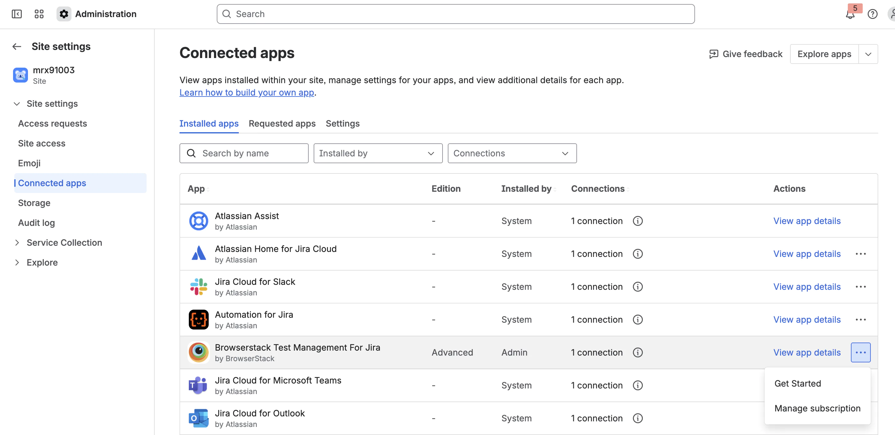Open the Connections filter dropdown

(512, 153)
